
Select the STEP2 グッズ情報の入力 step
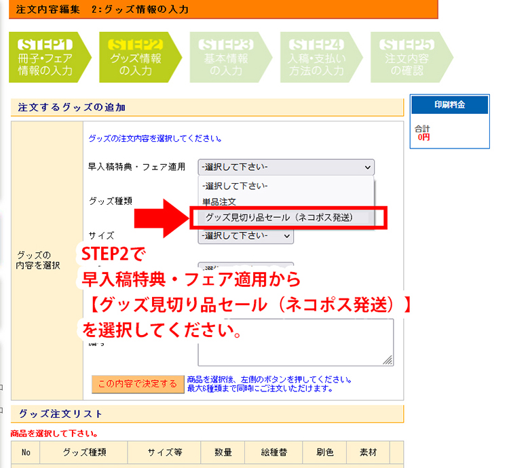[136, 57]
